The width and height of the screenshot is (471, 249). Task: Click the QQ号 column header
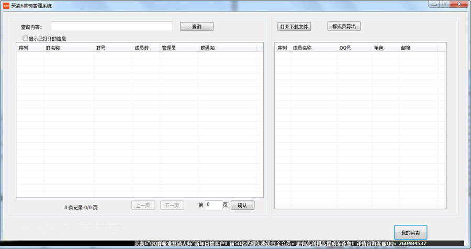pos(354,48)
